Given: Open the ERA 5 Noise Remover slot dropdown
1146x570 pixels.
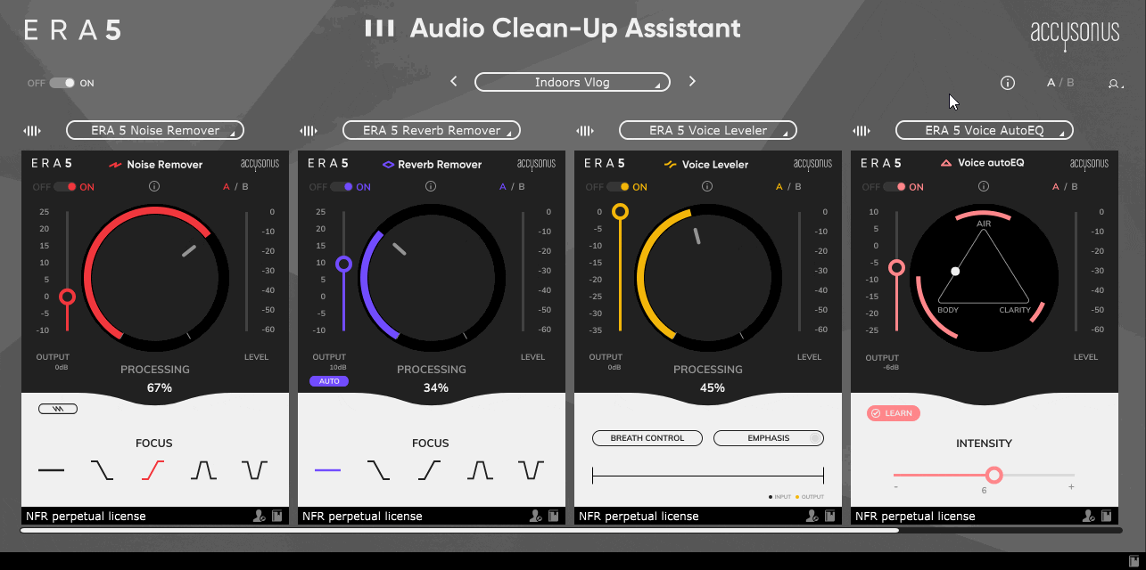Looking at the screenshot, I should coord(155,130).
